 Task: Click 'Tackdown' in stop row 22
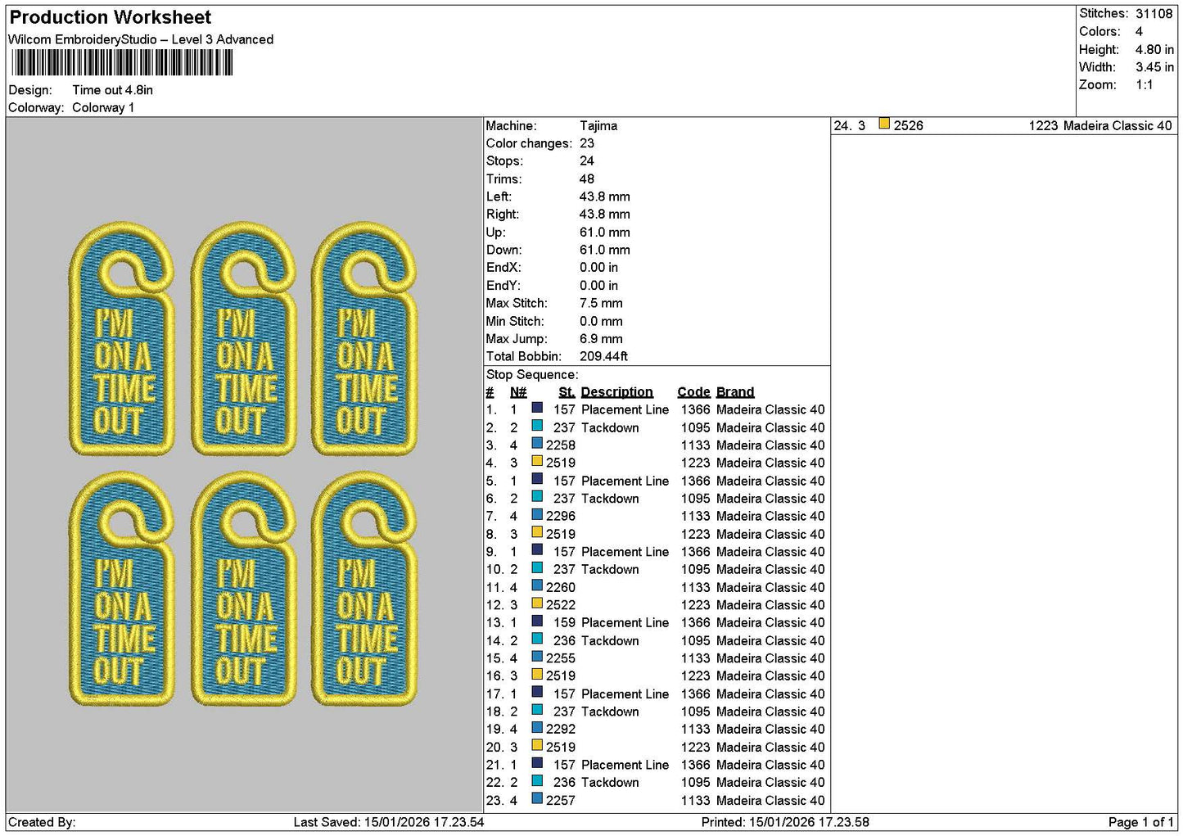[610, 782]
